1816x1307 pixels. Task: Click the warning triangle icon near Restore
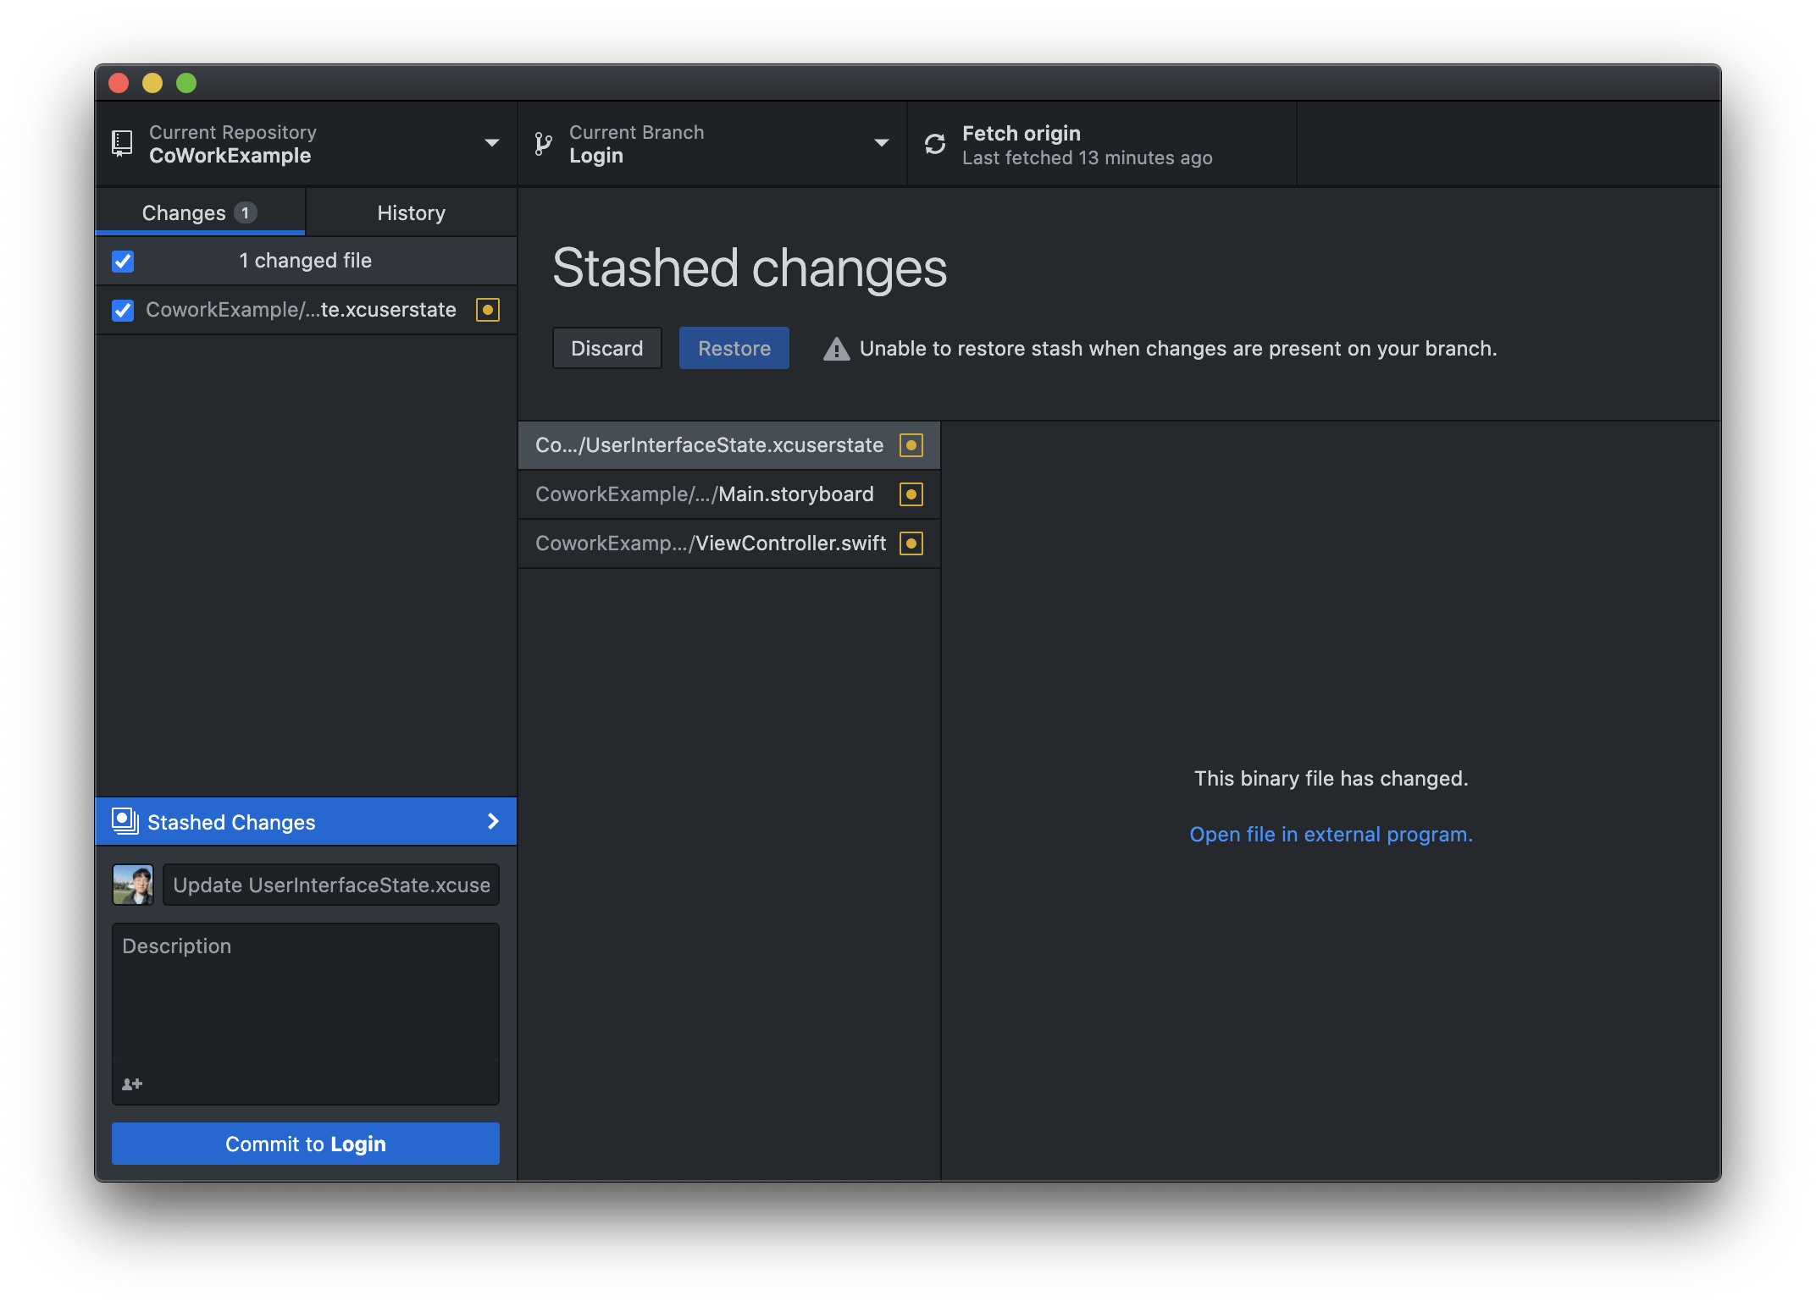pos(836,349)
